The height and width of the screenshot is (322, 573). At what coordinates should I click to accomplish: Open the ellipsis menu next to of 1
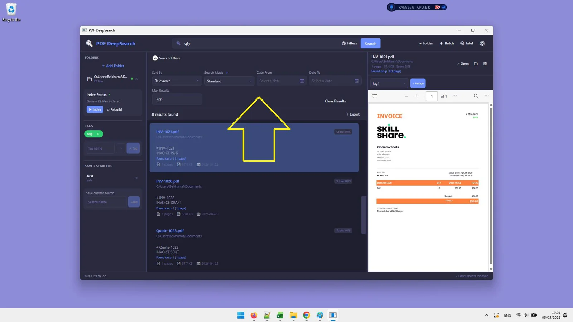click(455, 96)
